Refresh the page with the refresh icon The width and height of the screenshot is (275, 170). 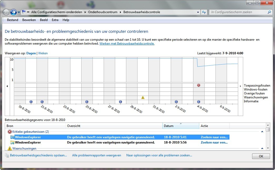click(x=204, y=12)
